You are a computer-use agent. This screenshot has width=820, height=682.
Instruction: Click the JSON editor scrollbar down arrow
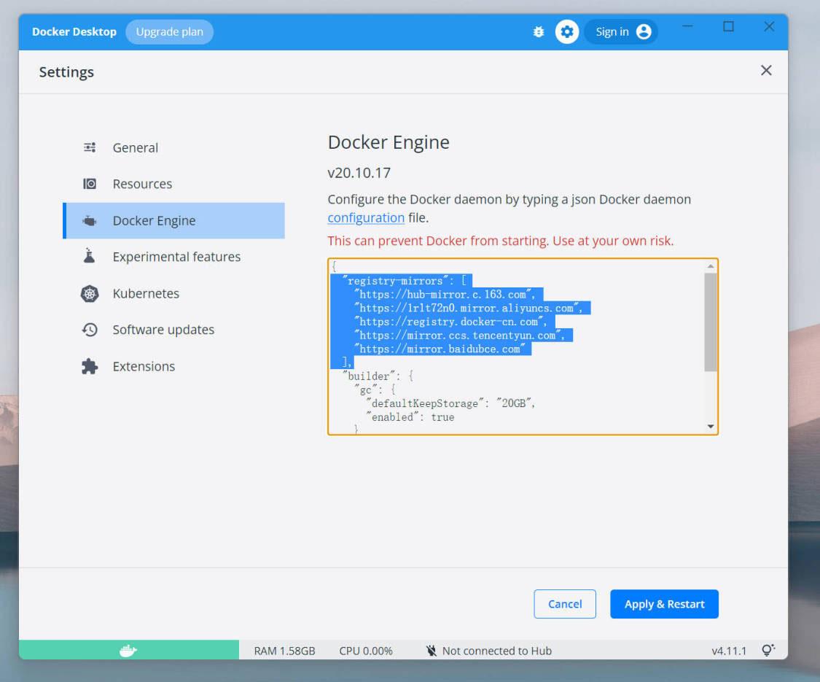tap(711, 427)
